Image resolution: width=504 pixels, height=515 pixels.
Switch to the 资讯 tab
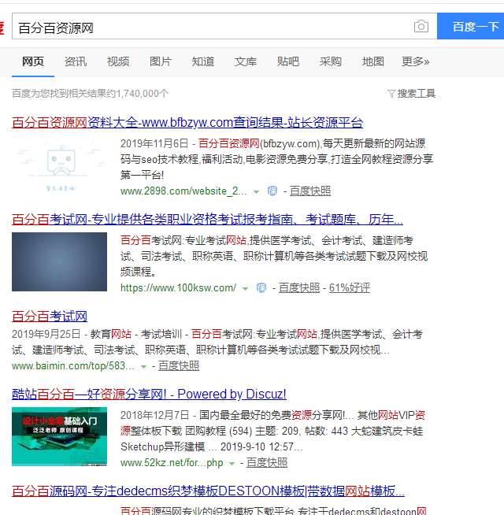pos(76,61)
